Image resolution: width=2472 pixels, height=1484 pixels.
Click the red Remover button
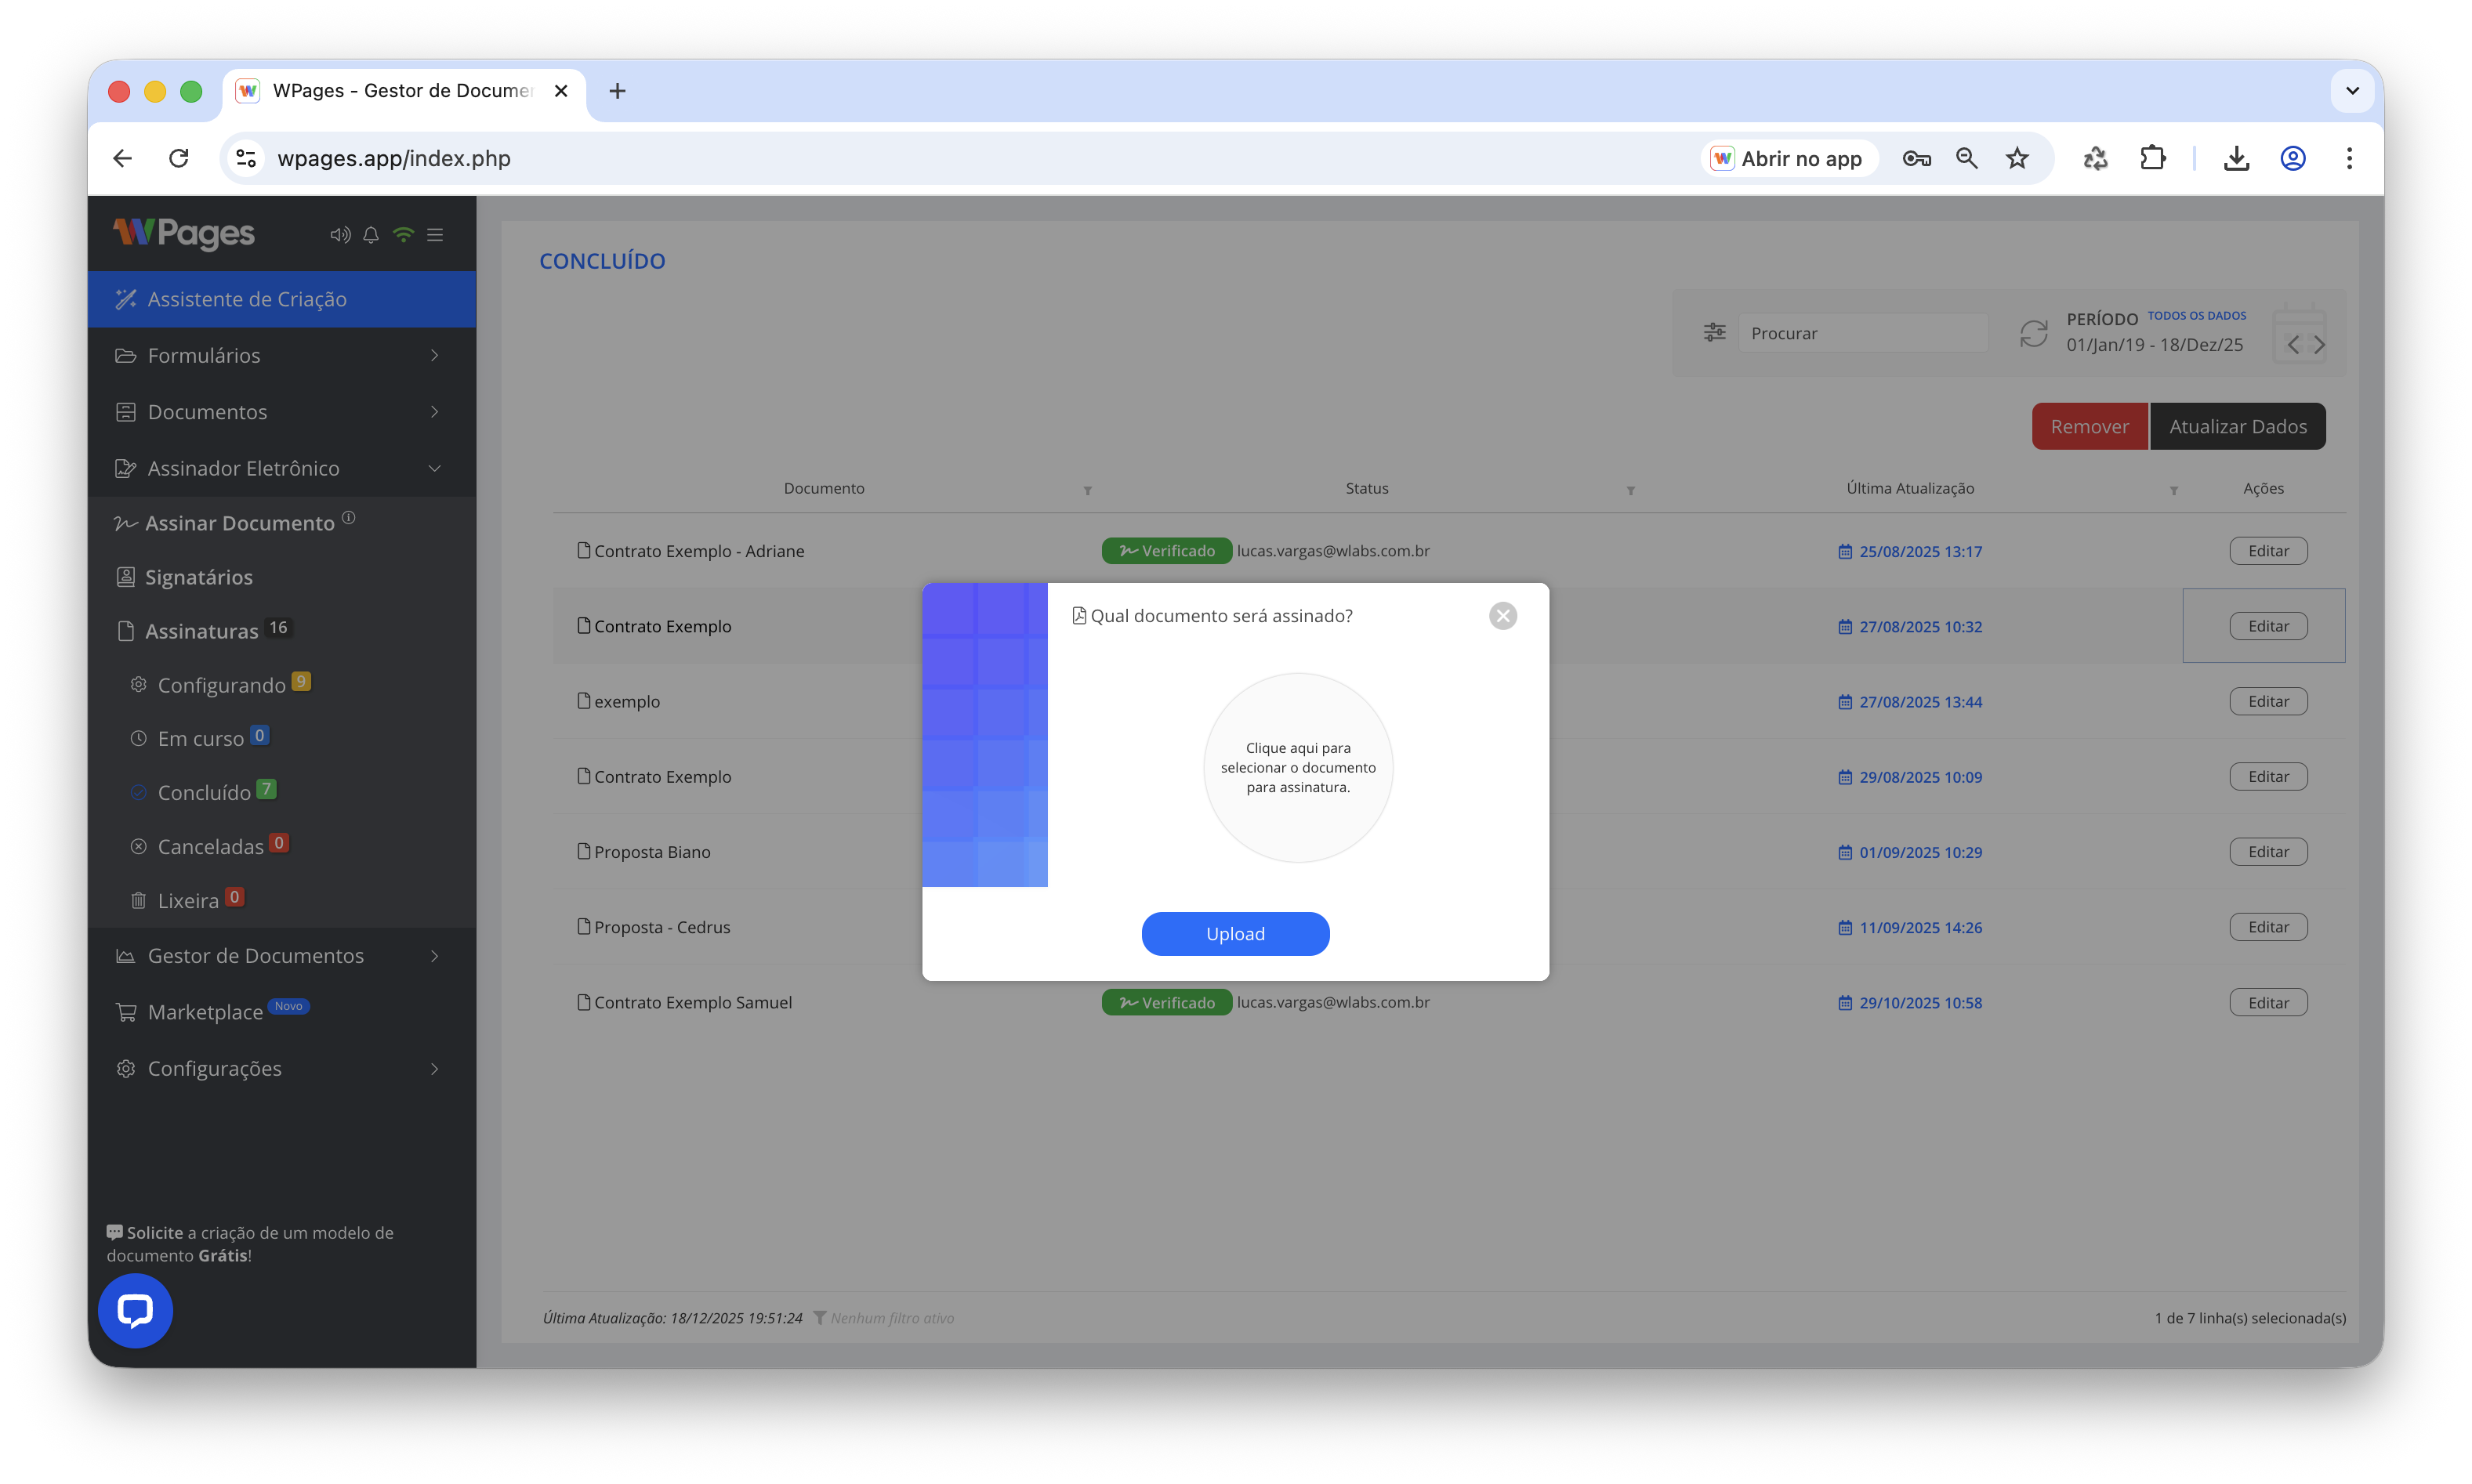[2089, 427]
